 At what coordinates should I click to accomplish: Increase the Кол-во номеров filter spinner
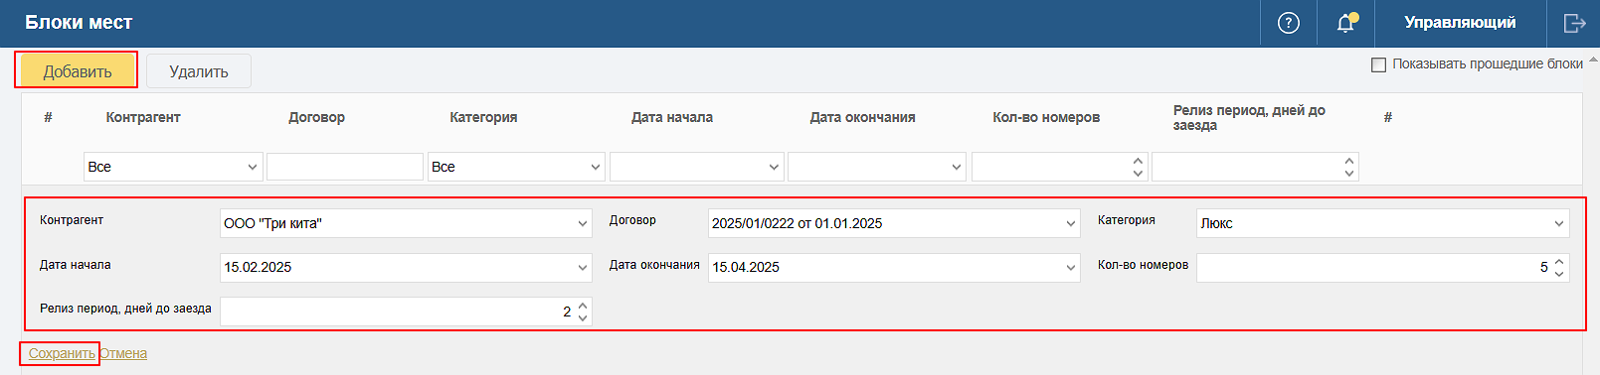click(1138, 161)
